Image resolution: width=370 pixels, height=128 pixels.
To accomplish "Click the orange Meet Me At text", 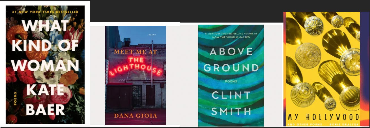I will click(x=135, y=52).
